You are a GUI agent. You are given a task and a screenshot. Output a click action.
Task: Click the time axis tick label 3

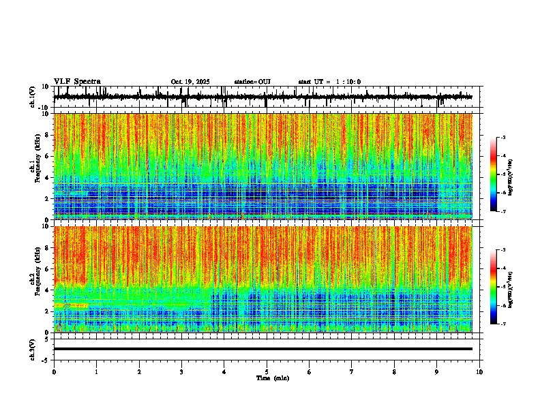pos(181,372)
